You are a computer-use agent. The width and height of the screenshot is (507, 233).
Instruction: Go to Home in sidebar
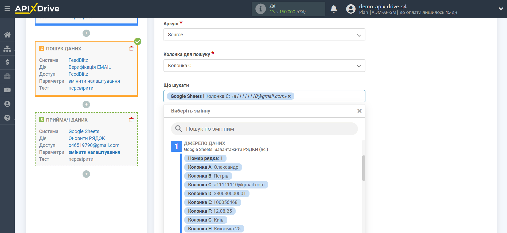click(7, 35)
